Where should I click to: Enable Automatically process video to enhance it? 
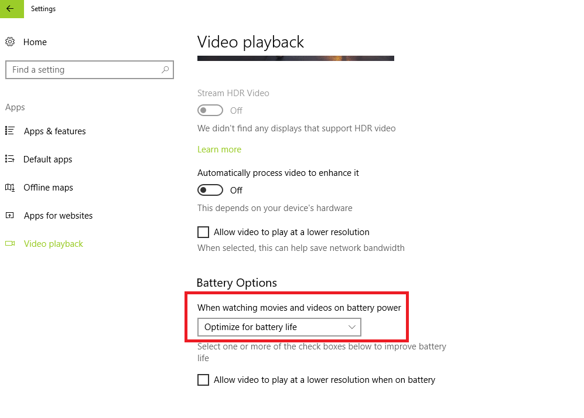[210, 189]
